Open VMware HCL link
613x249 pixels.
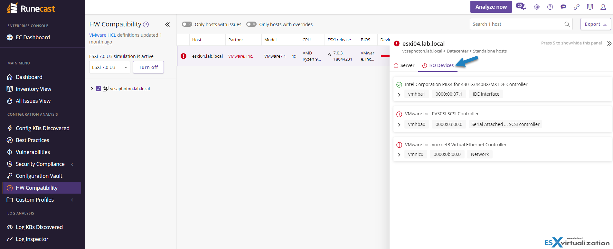click(x=102, y=35)
